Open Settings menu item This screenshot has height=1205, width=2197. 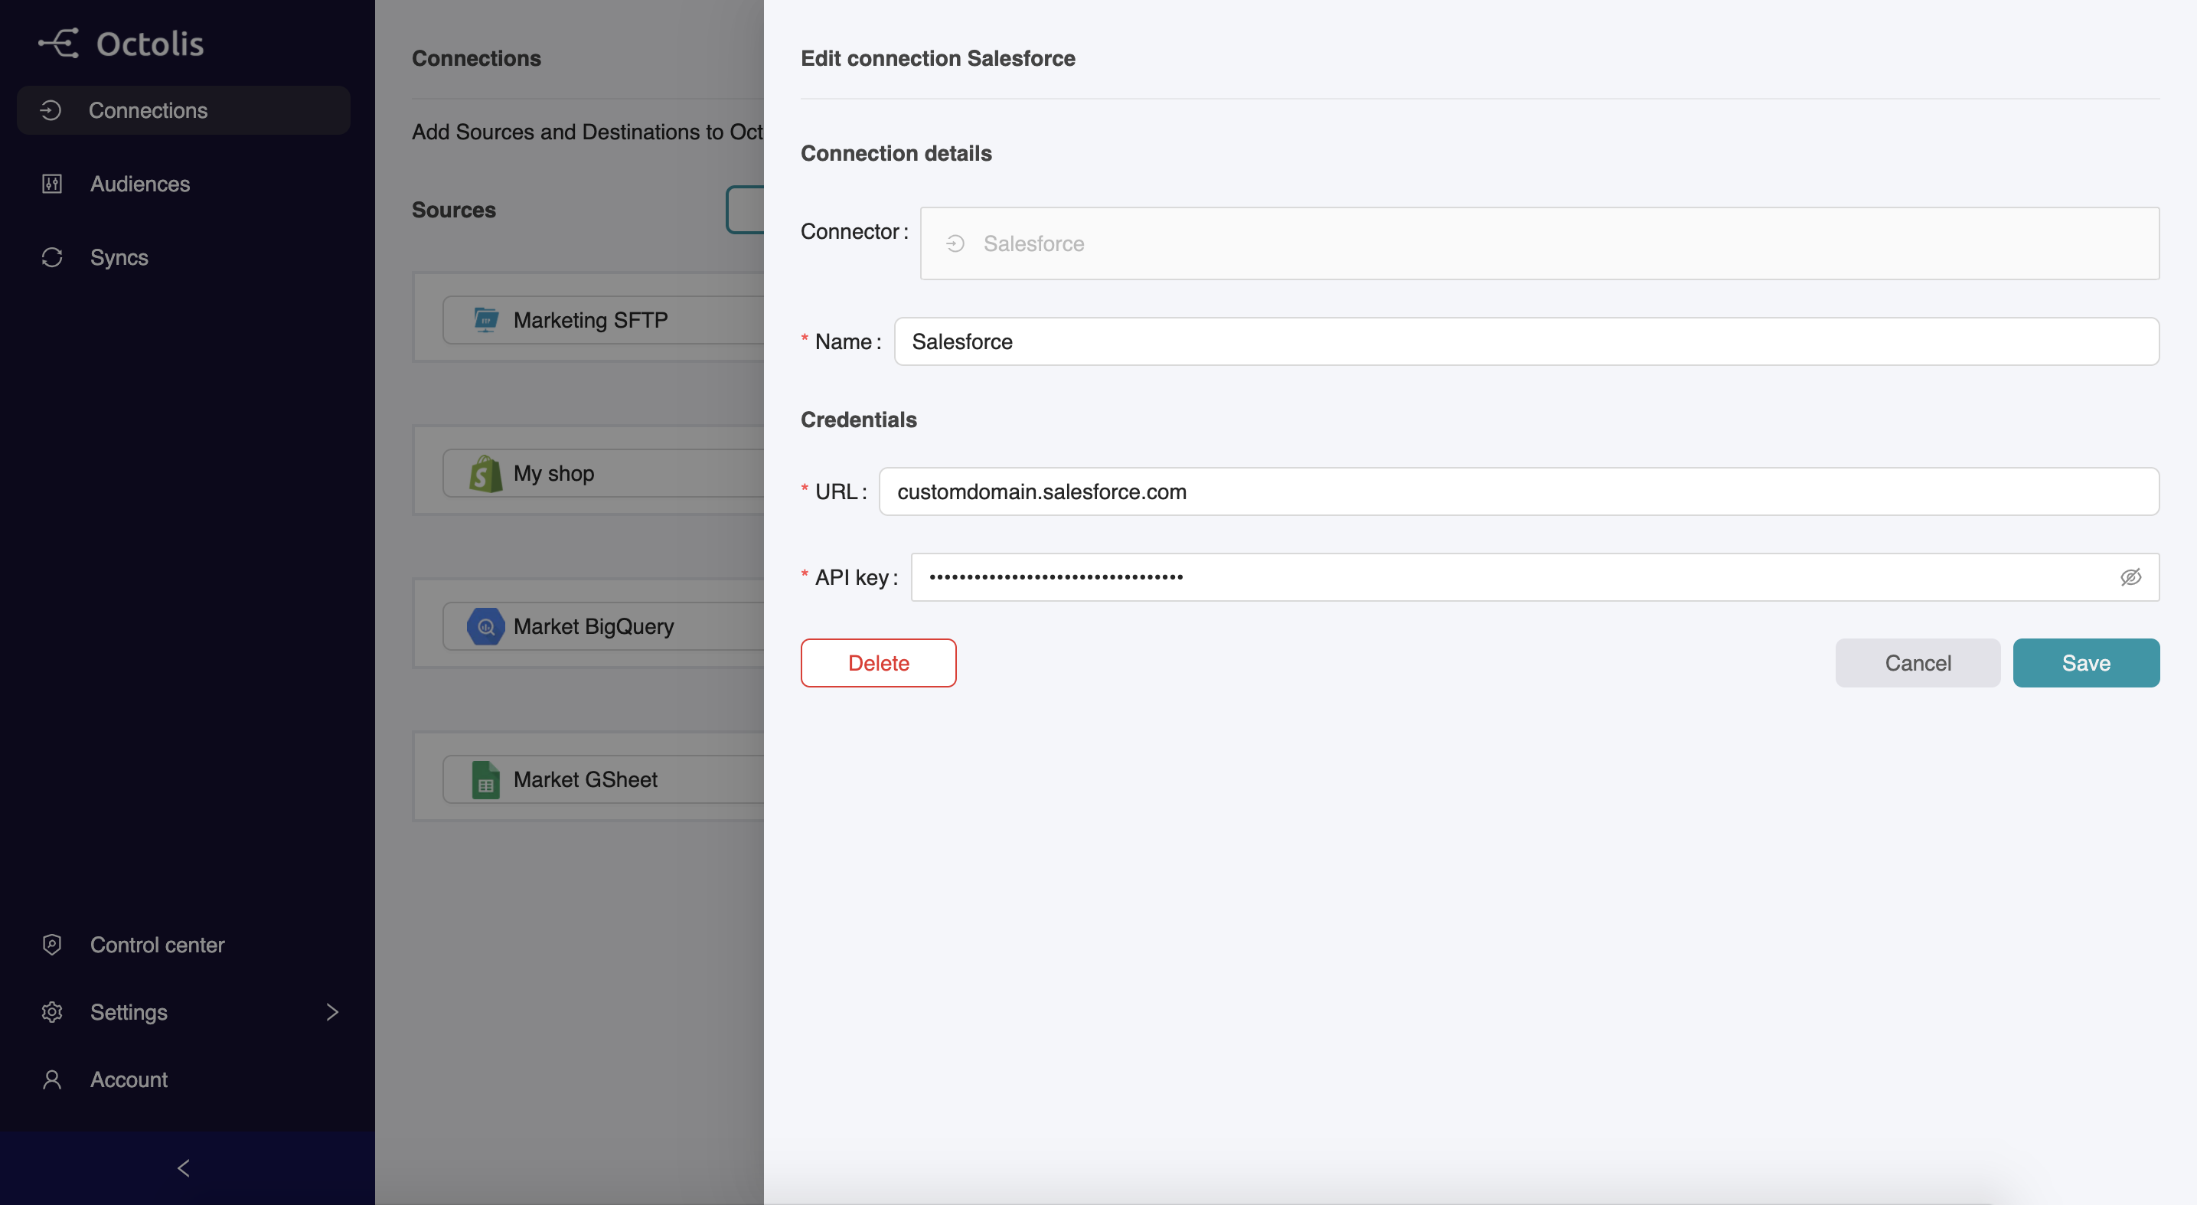click(x=129, y=1011)
